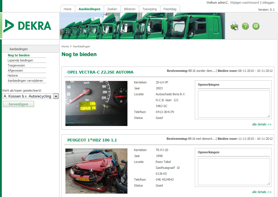
Task: Click the Version: 0.1 text
Action: pyautogui.click(x=266, y=10)
